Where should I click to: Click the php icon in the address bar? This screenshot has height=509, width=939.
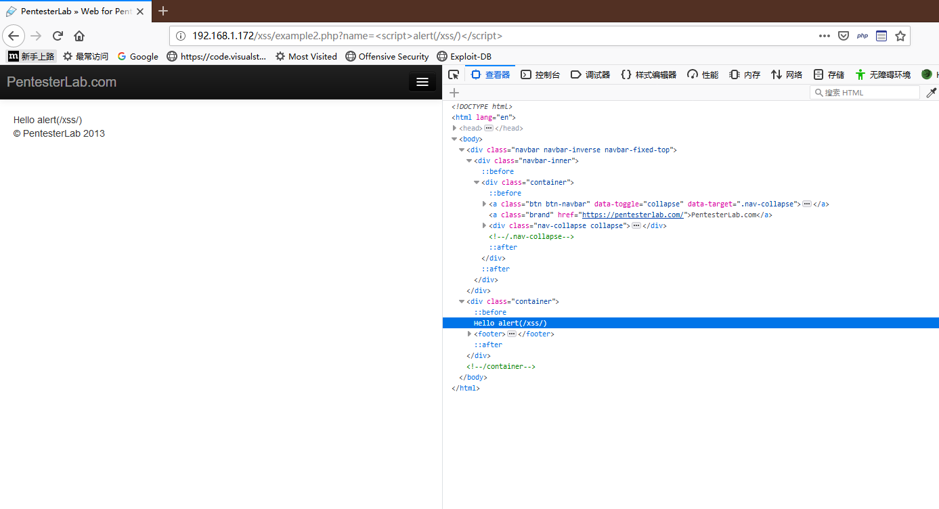tap(862, 36)
